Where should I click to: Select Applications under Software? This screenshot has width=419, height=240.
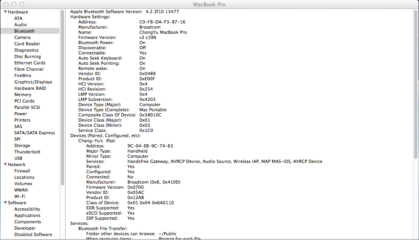click(27, 215)
